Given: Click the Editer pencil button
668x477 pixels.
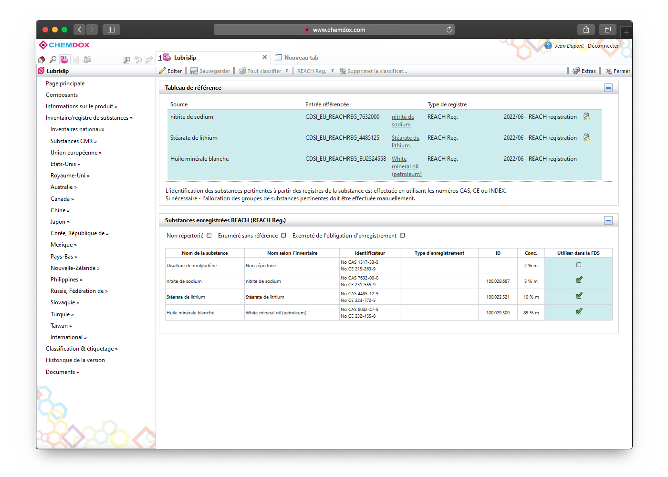Looking at the screenshot, I should click(170, 71).
